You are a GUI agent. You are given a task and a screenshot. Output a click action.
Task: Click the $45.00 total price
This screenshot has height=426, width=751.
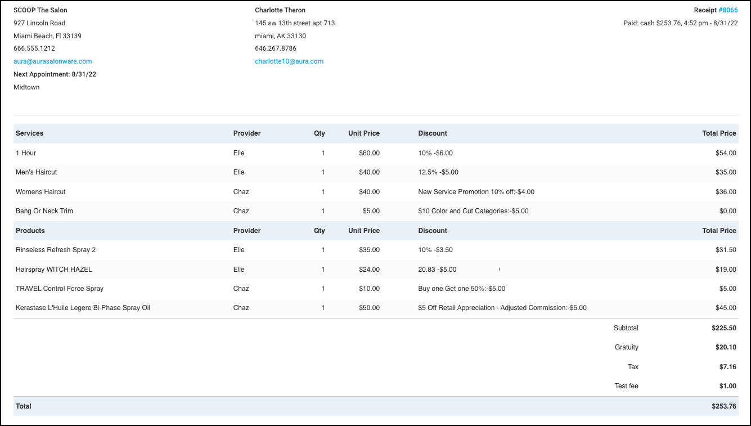click(726, 308)
